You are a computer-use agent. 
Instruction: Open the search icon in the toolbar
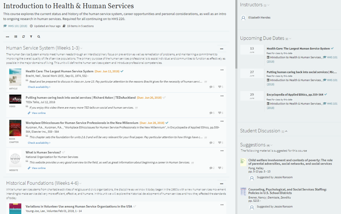click(x=38, y=37)
